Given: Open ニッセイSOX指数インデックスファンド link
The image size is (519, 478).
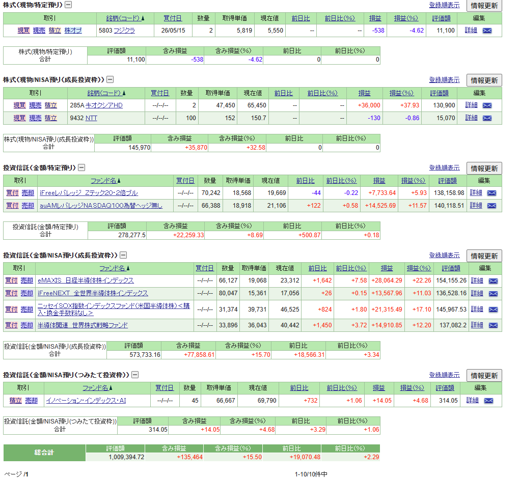Looking at the screenshot, I should click(x=114, y=310).
